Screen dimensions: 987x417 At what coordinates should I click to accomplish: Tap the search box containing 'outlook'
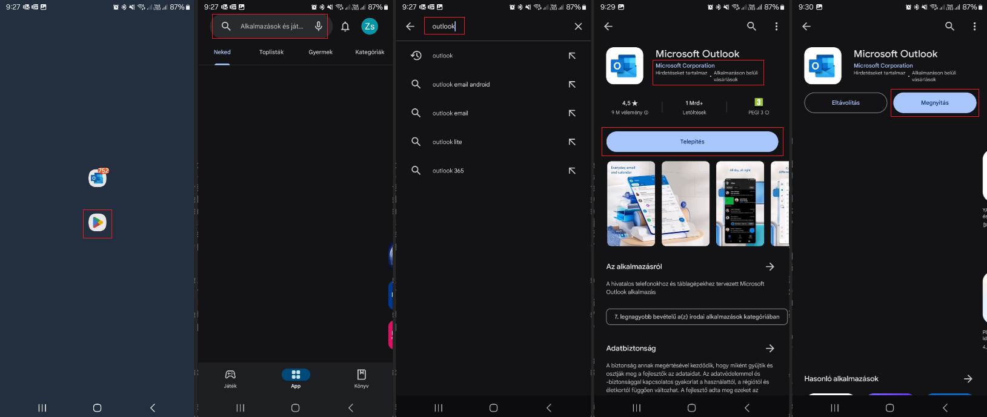coord(444,26)
